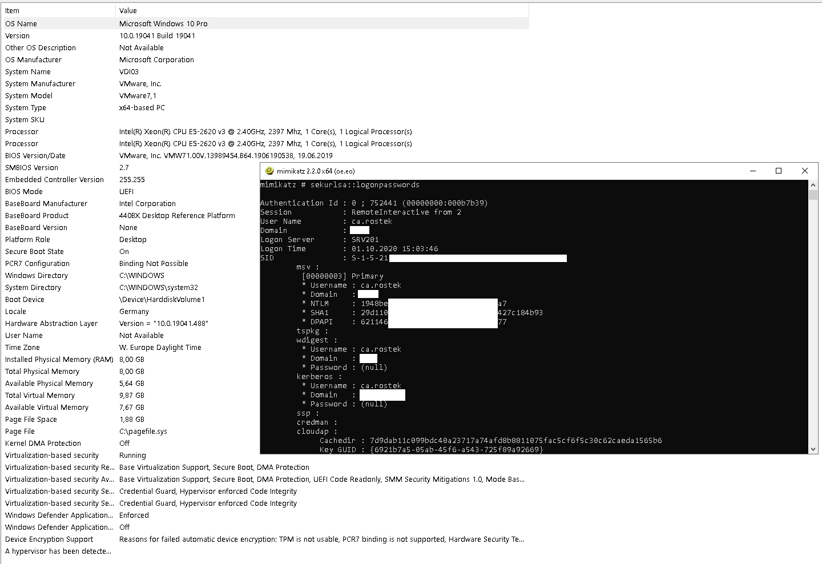This screenshot has height=564, width=822.
Task: Click the VDI03 value
Action: point(129,71)
